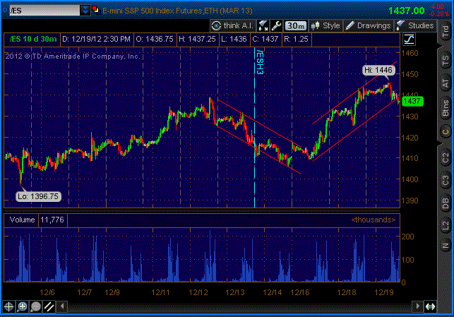
Task: Click the E-mini S&P 500 Index Futures title
Action: tap(177, 11)
